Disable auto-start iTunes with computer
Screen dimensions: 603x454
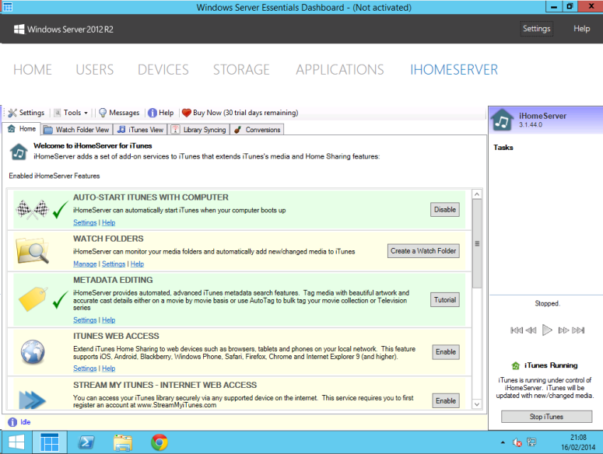pyautogui.click(x=445, y=210)
